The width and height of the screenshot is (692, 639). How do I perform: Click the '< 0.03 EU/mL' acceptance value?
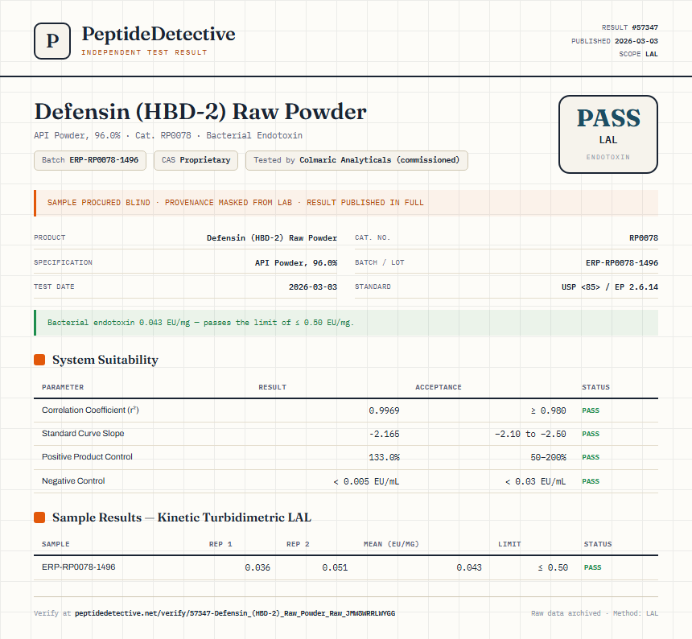pos(535,482)
